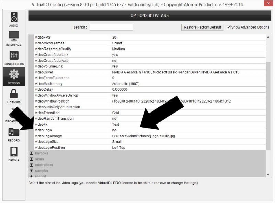Viewport: 275px width, 203px height.
Task: Open the Licenses padlock icon
Action: click(x=14, y=94)
